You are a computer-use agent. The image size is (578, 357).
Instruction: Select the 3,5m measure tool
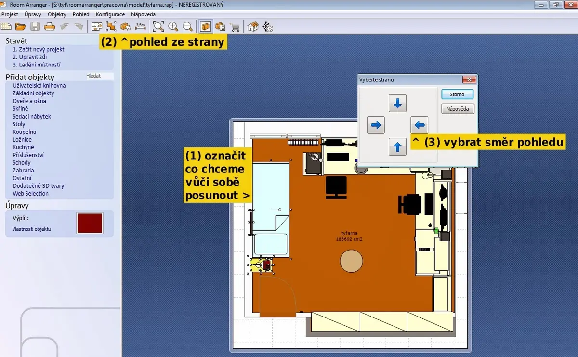(140, 26)
